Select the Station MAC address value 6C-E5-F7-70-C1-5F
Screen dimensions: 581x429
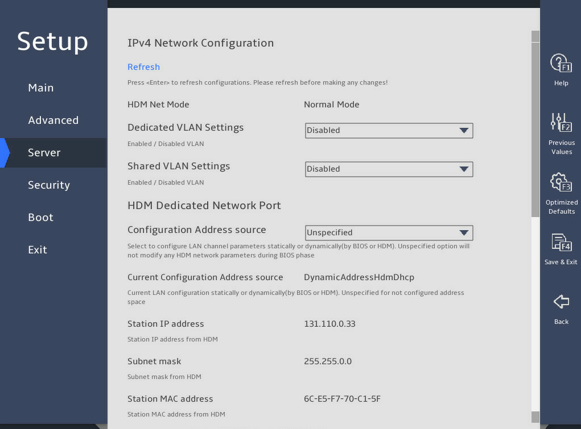coord(342,399)
